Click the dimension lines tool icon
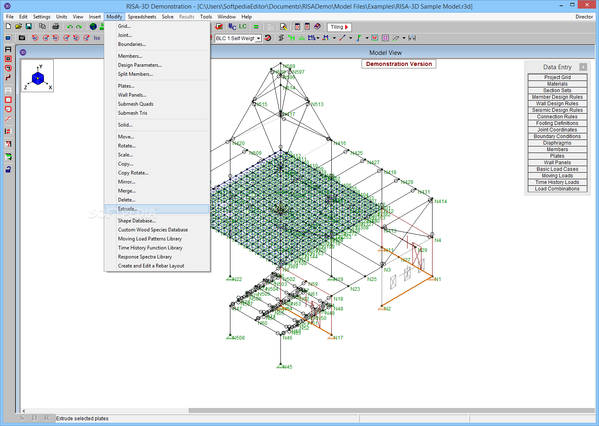 [x=412, y=38]
